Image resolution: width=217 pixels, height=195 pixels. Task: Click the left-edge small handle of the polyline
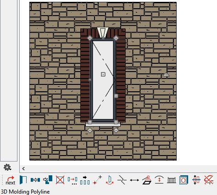(x=90, y=80)
